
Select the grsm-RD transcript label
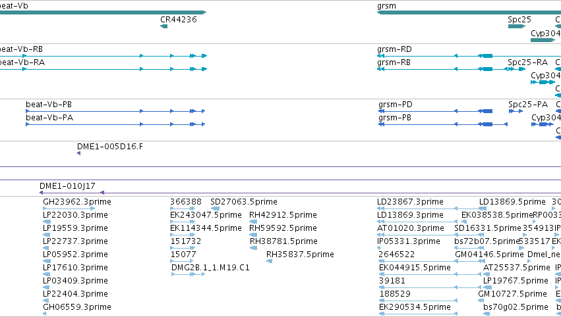pos(394,49)
